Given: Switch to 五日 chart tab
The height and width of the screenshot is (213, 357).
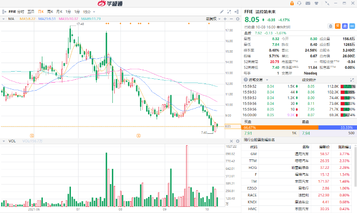Looking at the screenshot, I should pyautogui.click(x=31, y=11).
